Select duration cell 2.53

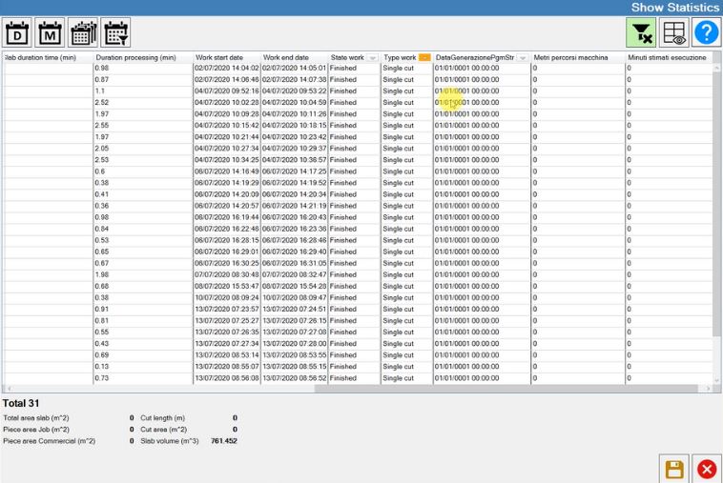pos(143,160)
